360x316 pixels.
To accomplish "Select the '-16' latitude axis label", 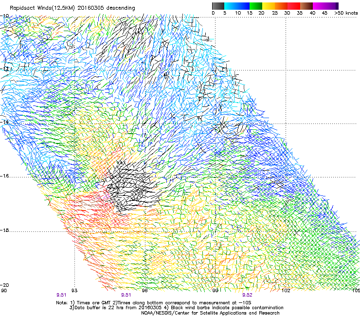I will [x=4, y=176].
